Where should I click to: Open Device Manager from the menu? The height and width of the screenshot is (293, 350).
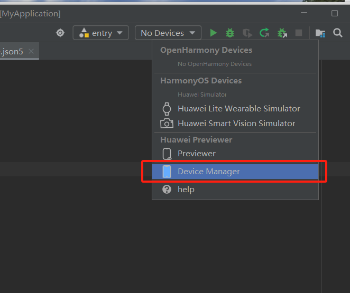coord(235,172)
